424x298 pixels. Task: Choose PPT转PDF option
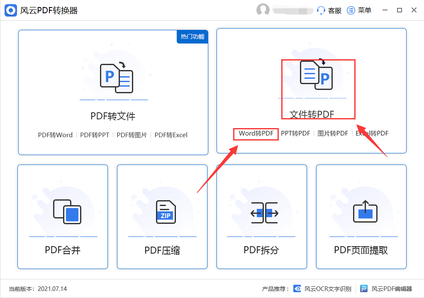(295, 133)
